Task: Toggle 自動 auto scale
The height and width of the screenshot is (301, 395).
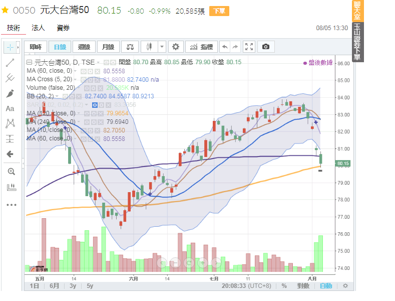Action: 326,286
